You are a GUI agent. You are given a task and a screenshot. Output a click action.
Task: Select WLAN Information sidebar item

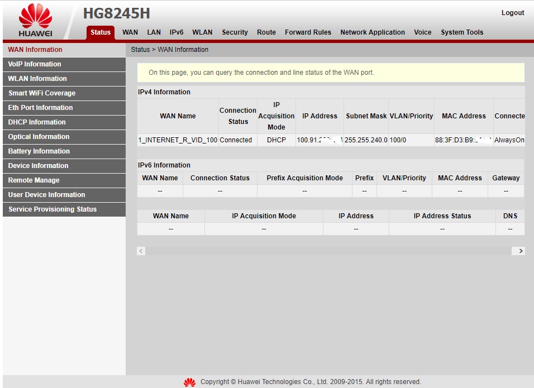click(37, 79)
